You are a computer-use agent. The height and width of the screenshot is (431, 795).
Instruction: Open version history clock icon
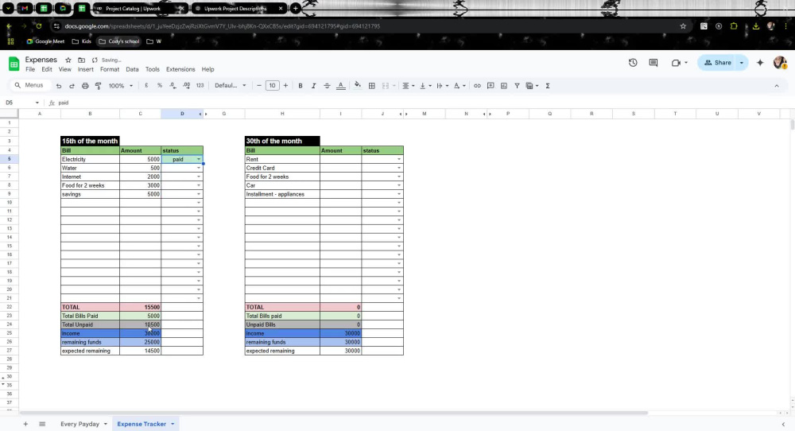pyautogui.click(x=633, y=62)
